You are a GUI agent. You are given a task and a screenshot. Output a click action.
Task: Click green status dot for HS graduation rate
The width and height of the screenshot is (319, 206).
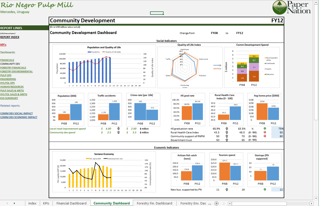[265, 129]
